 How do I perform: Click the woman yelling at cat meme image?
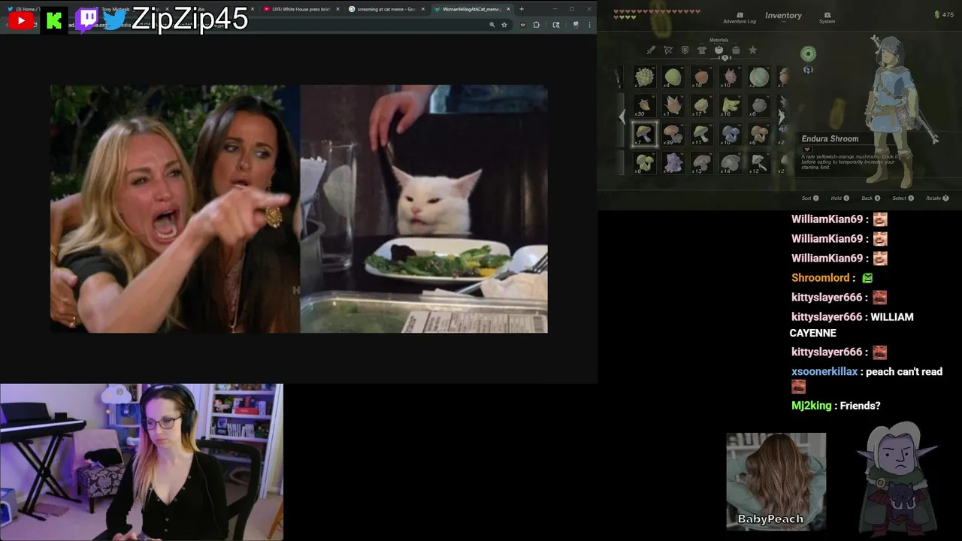[299, 209]
